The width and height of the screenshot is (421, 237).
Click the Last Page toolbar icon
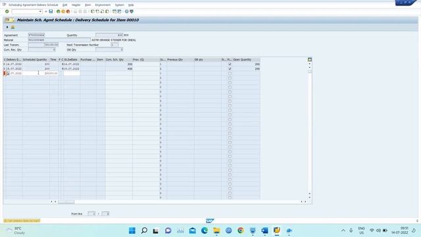[107, 12]
